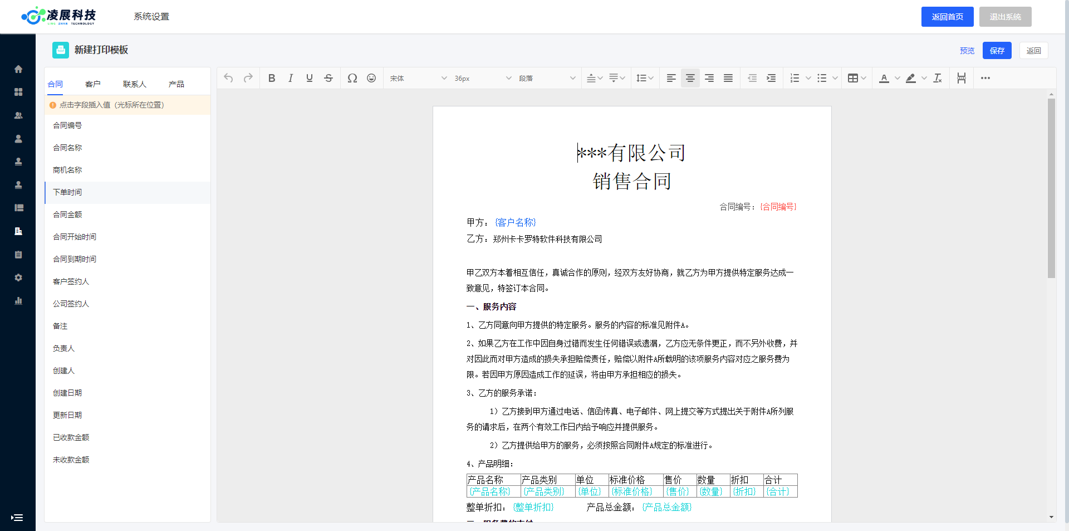The width and height of the screenshot is (1069, 531).
Task: Click the 返回 button
Action: 1034,51
